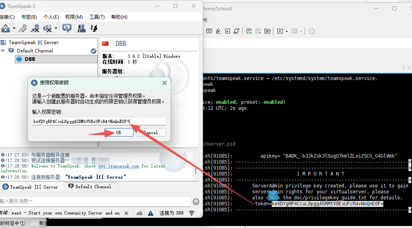Open dropdown arrow beside the away status icon
The image size is (412, 228).
click(x=14, y=28)
